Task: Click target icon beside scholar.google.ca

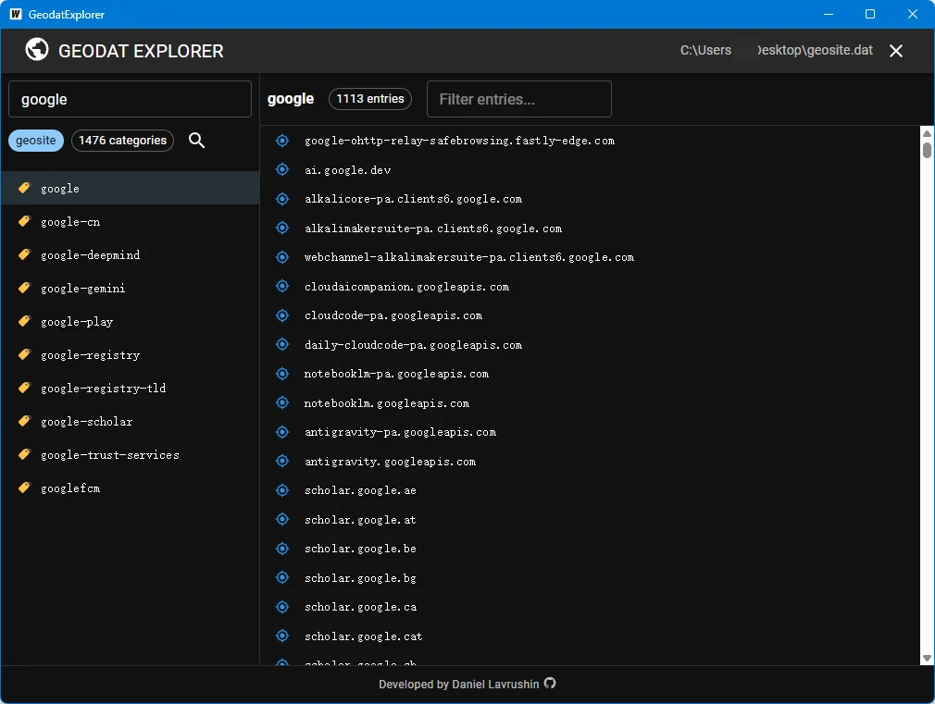Action: click(282, 607)
